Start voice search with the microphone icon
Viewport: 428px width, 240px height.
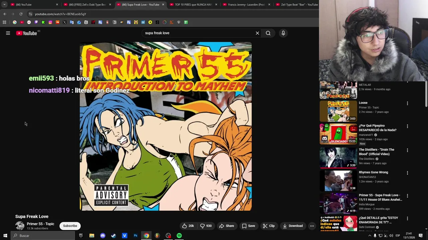pos(283,33)
